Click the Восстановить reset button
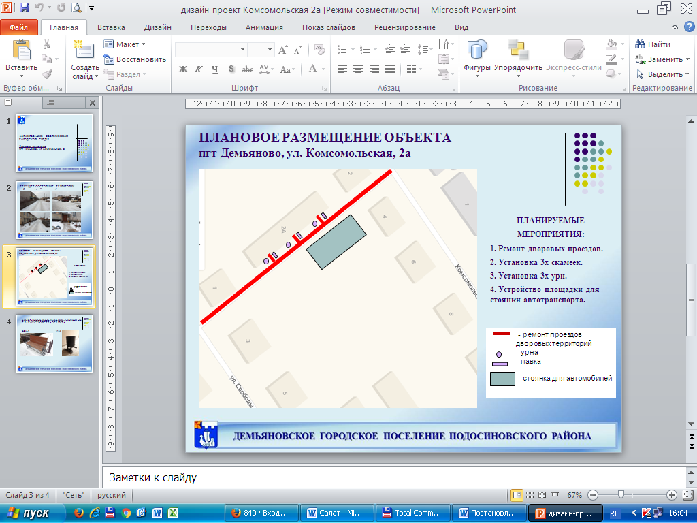This screenshot has height=523, width=697. click(135, 59)
